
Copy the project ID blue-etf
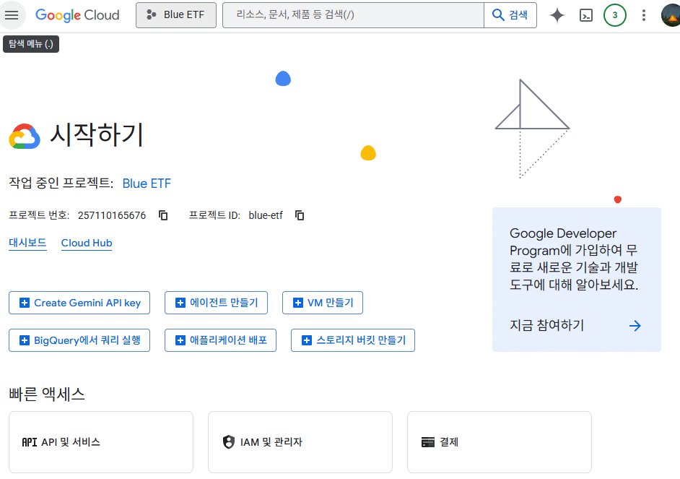tap(300, 215)
